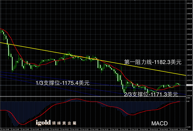Click the 23 Jun 10:15 time label
Viewport: 193px width, 131px height.
pyautogui.click(x=74, y=130)
